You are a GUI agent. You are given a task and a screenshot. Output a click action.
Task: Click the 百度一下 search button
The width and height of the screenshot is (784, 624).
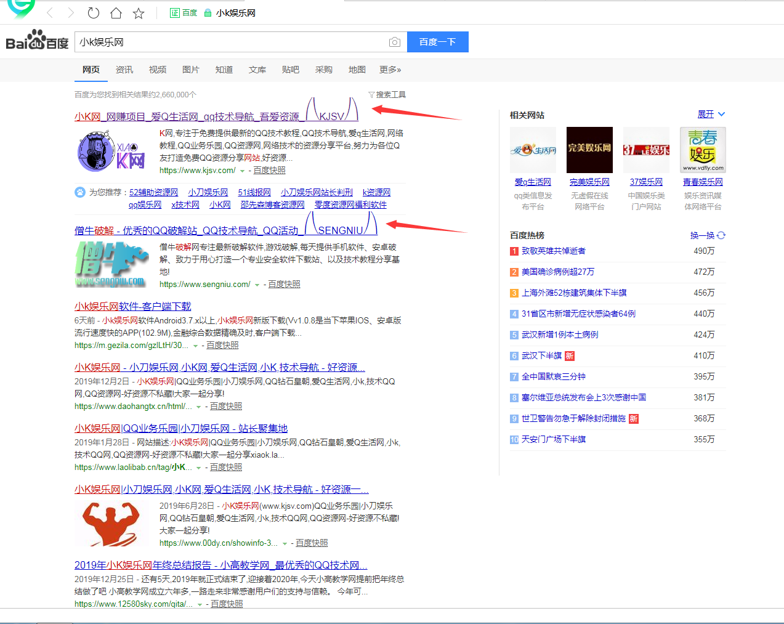(438, 42)
